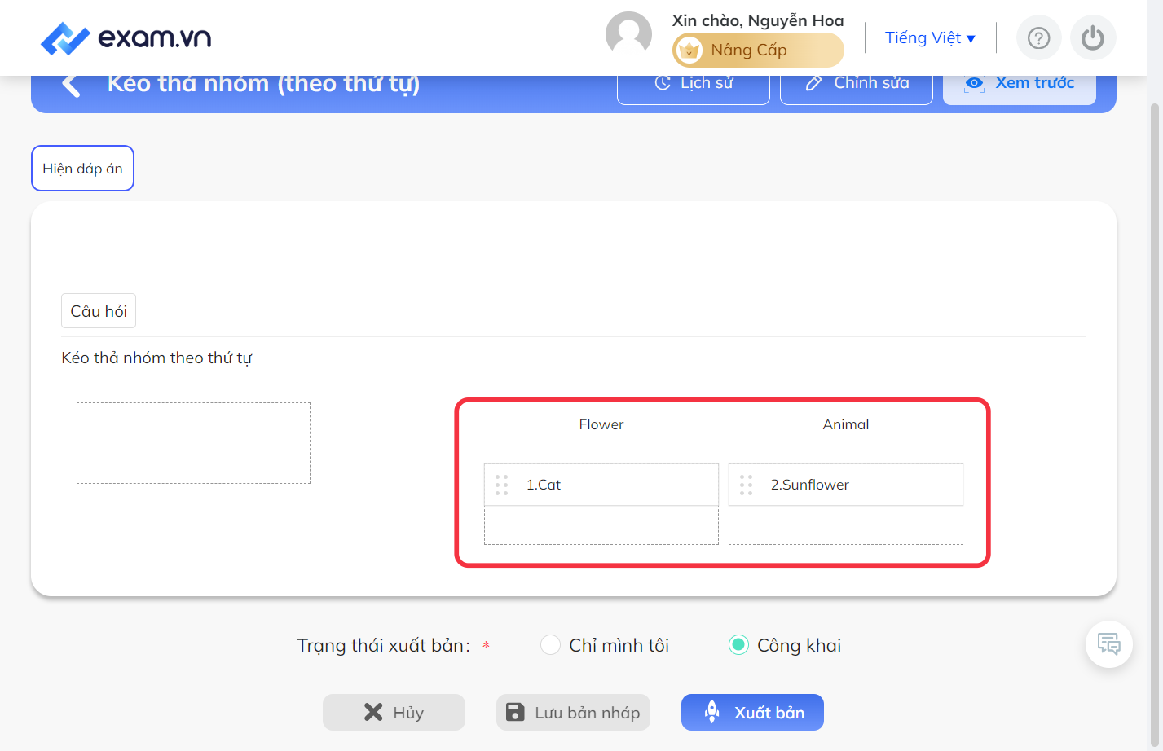Click the Kéo thả nhóm theo thứ tự question text
The width and height of the screenshot is (1163, 751).
coord(156,358)
